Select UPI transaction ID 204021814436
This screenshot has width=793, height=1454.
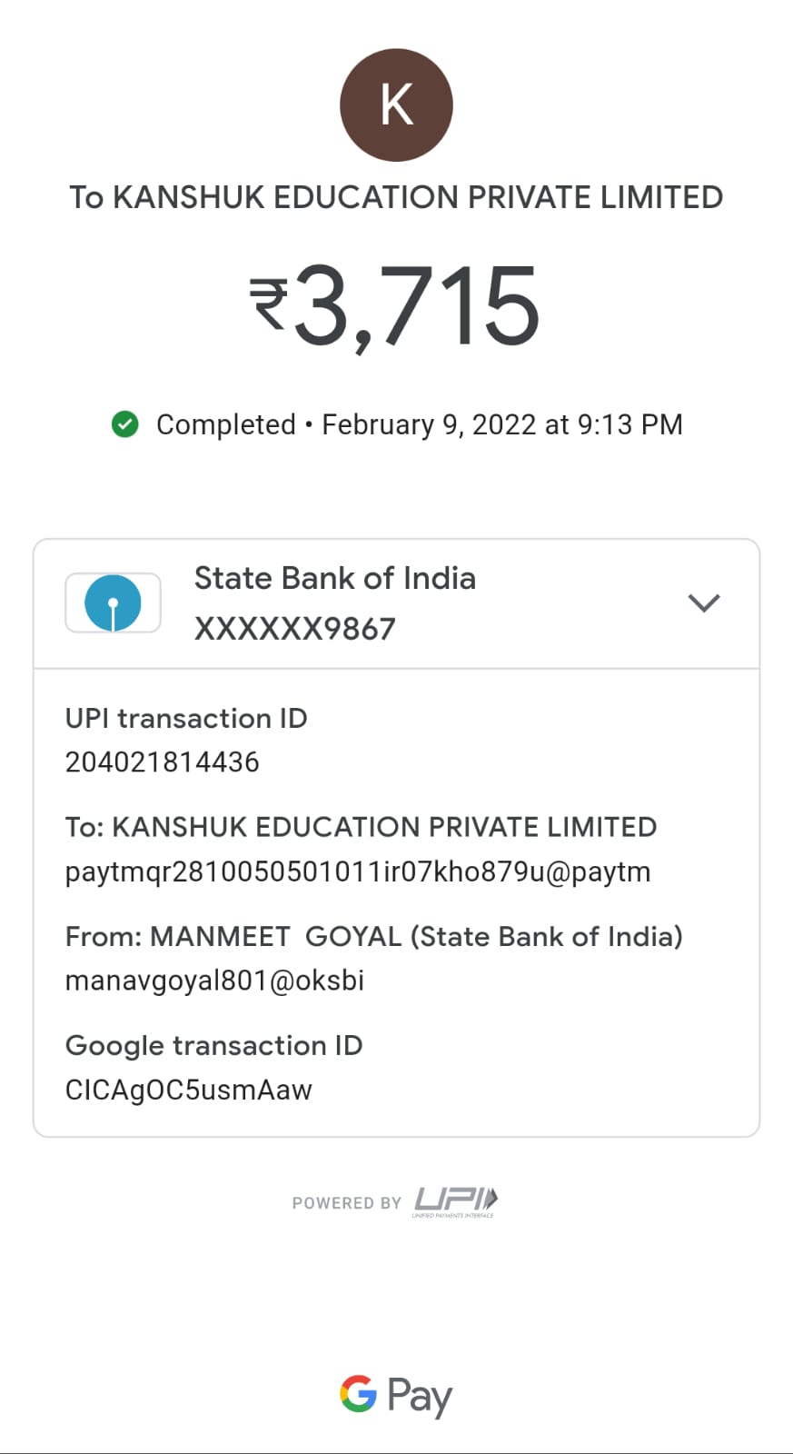pos(163,762)
